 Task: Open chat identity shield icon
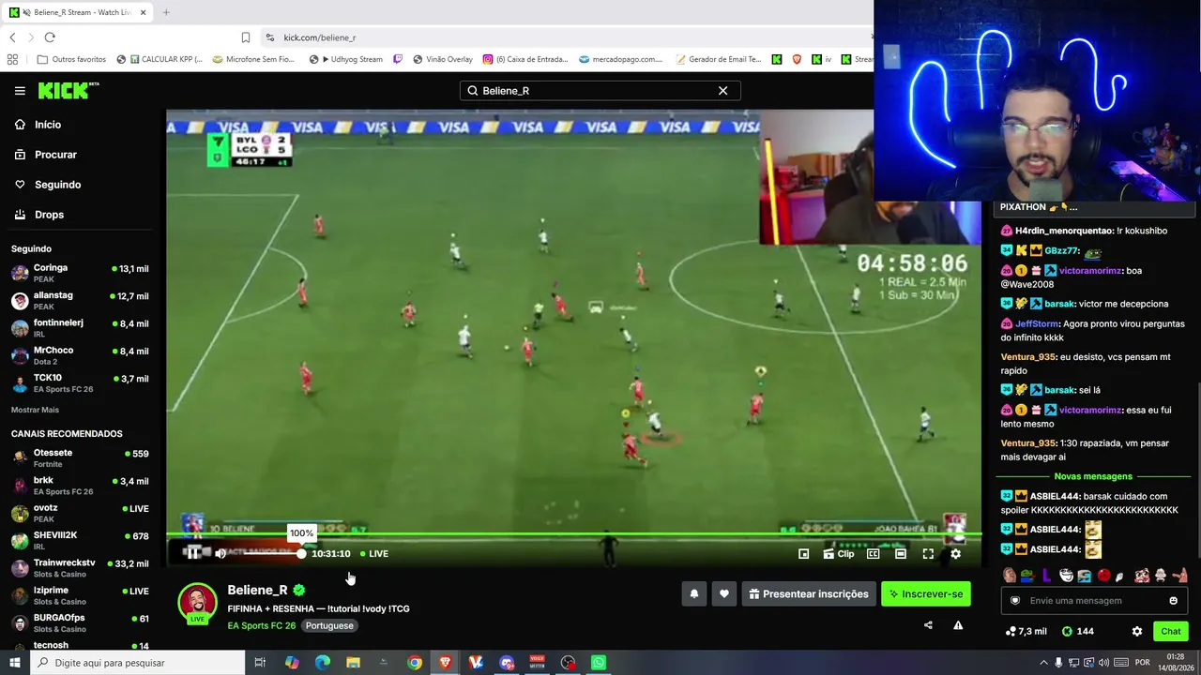[1014, 601]
